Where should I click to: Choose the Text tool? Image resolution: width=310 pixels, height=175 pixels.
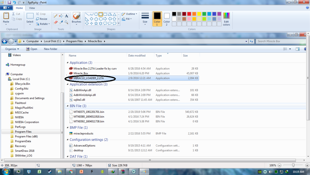[x=66, y=16]
